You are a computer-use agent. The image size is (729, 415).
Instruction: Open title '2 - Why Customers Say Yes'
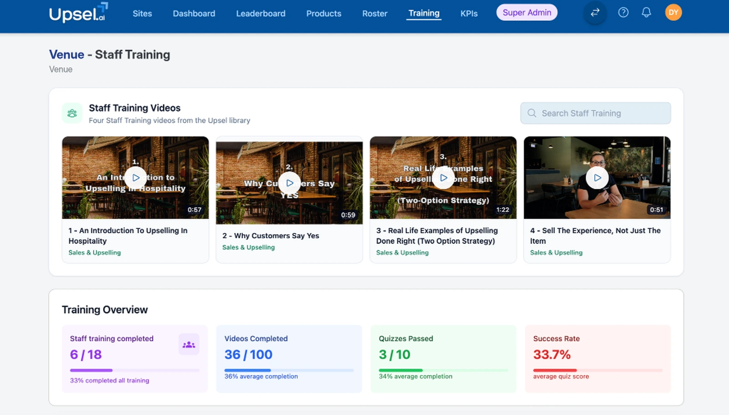coord(271,236)
